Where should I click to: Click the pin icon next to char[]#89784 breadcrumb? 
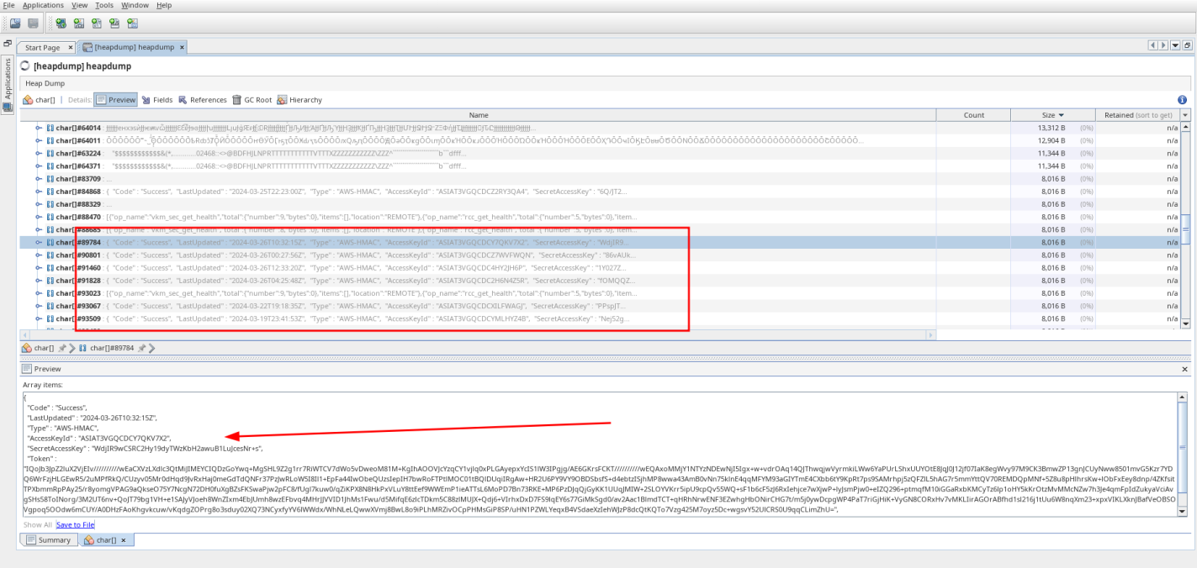point(141,348)
